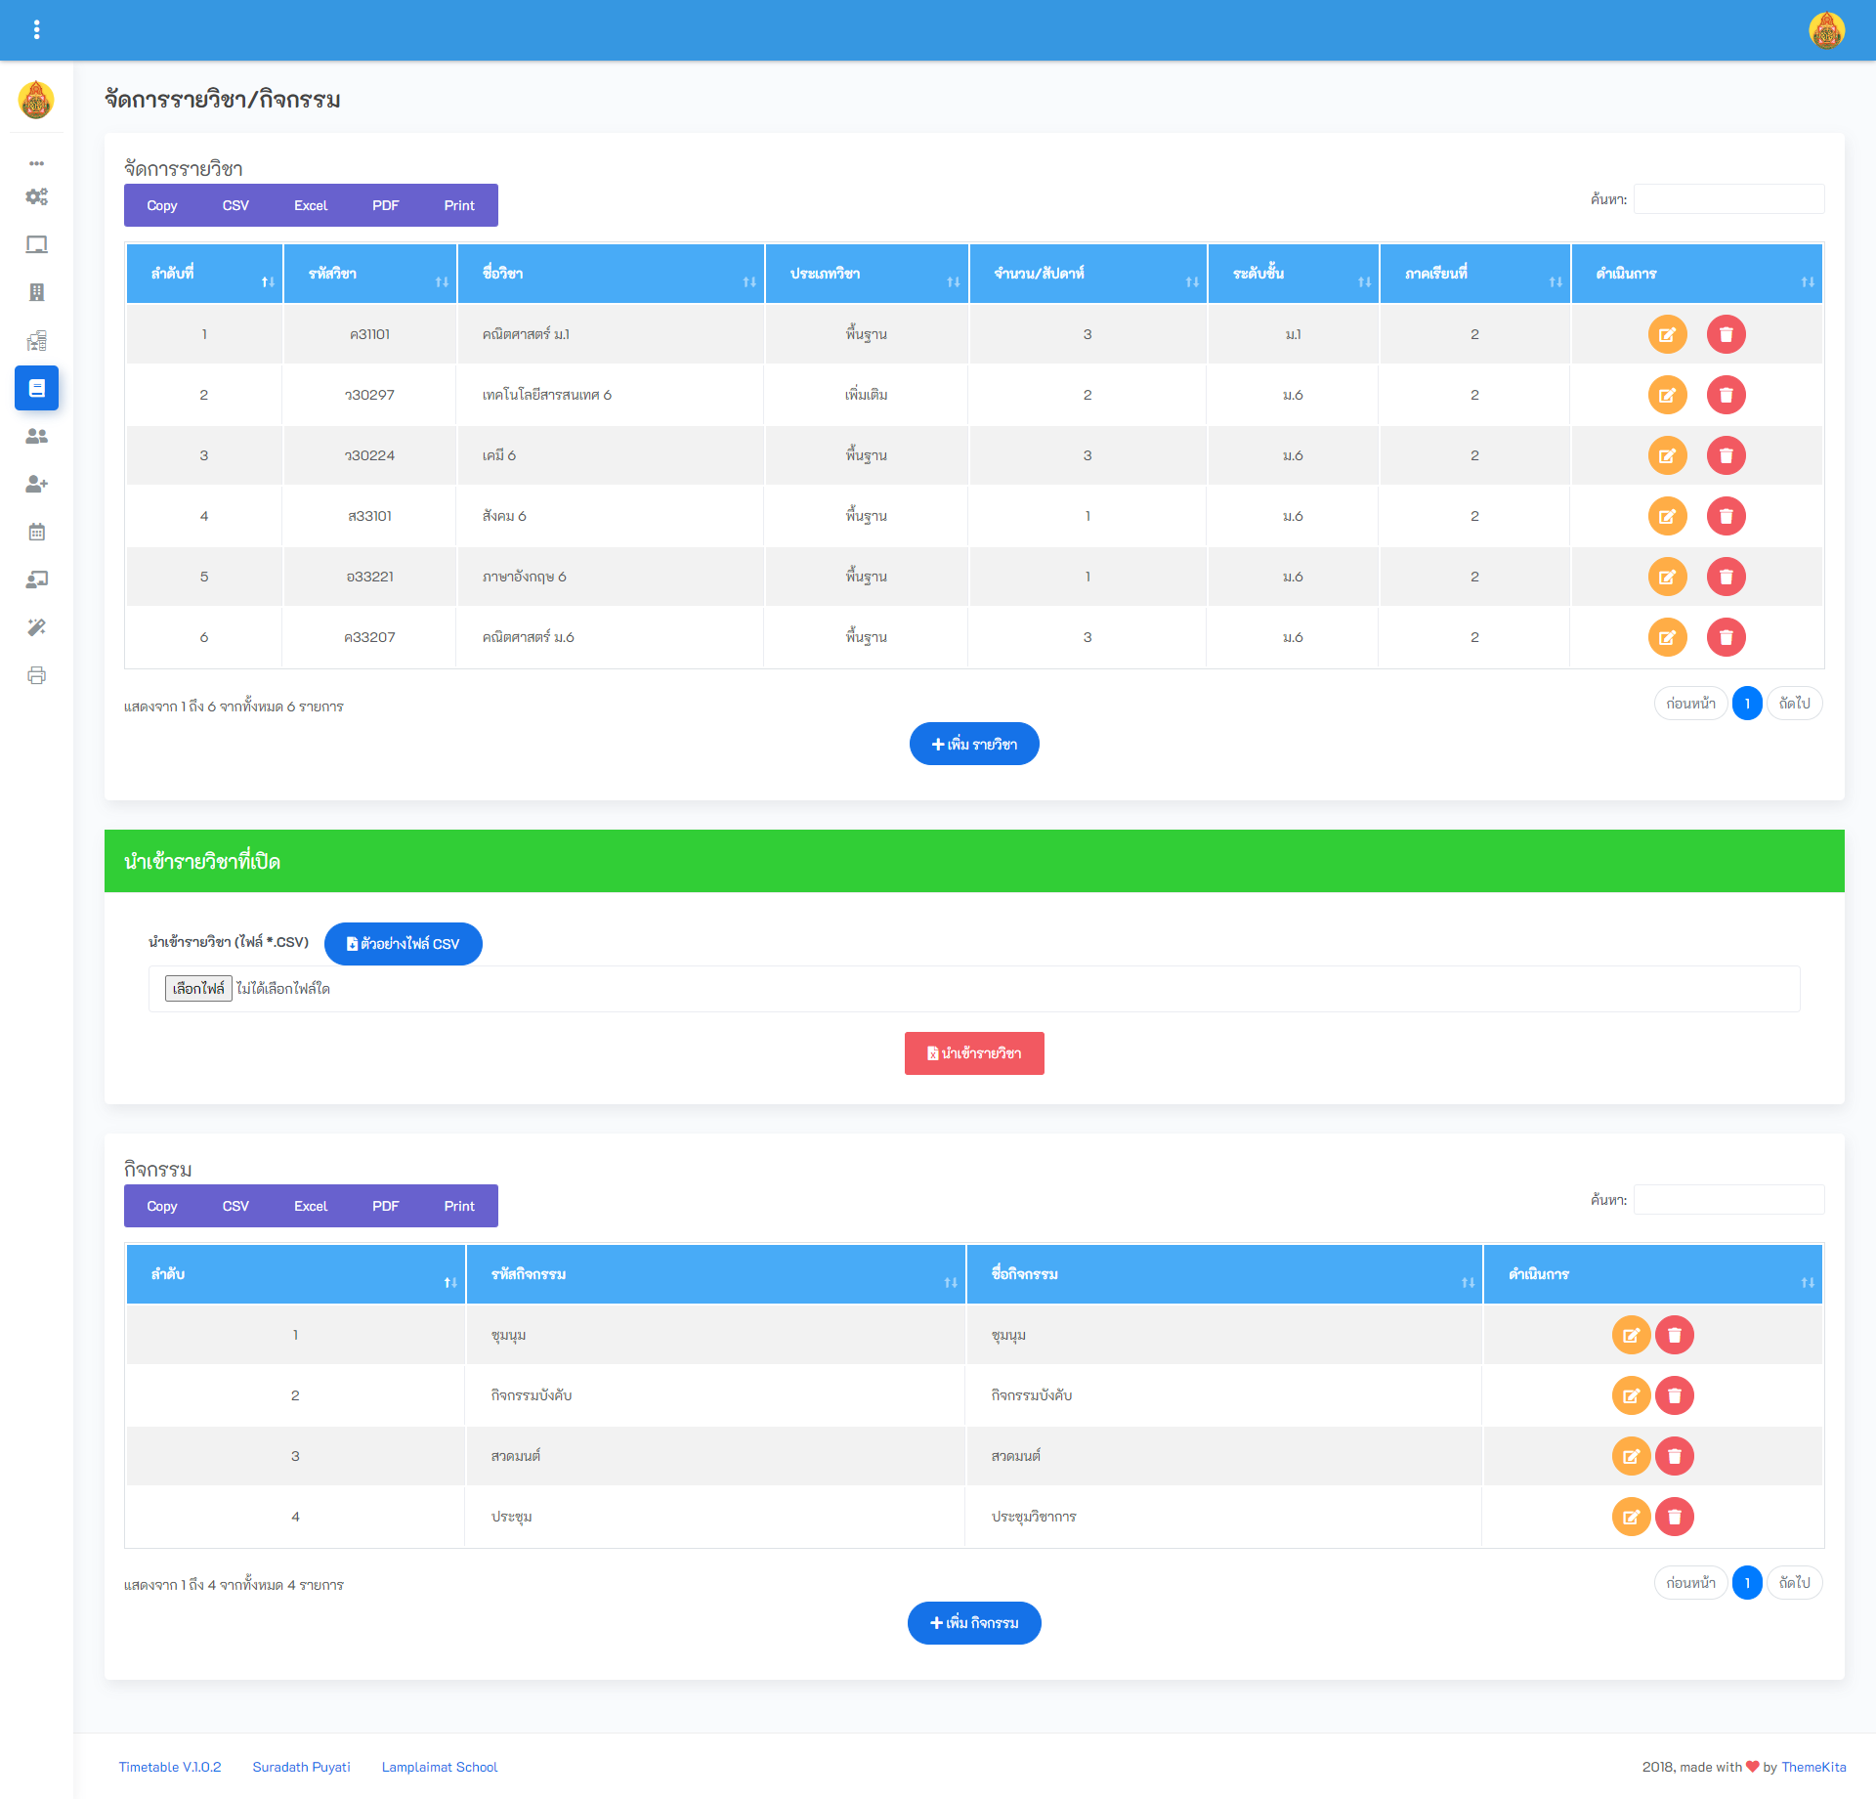Click the printer icon in the sidebar
1876x1799 pixels.
pyautogui.click(x=37, y=675)
